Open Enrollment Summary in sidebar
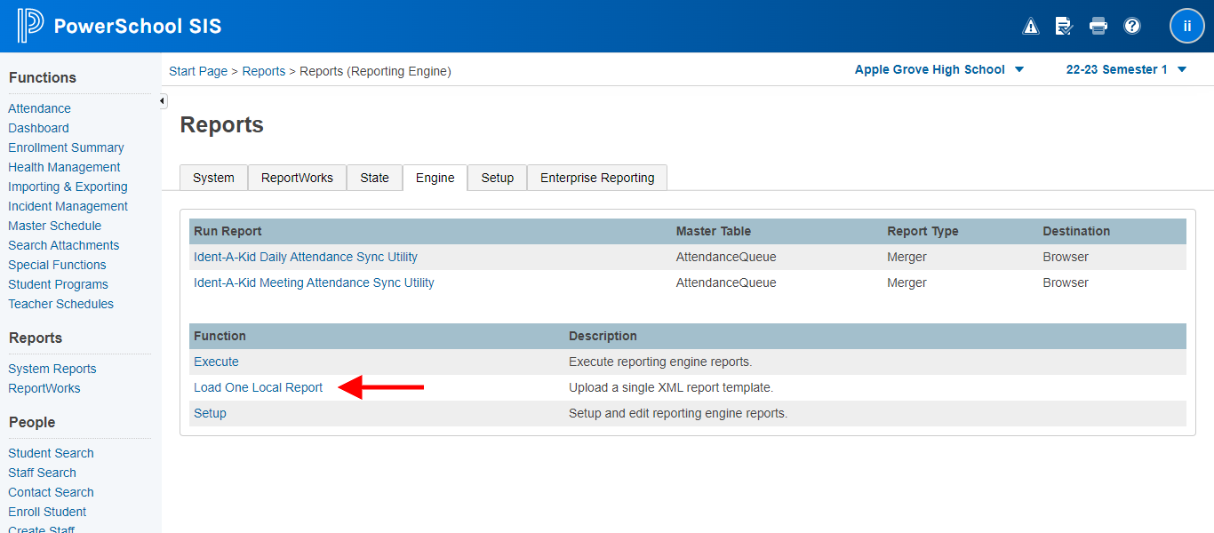This screenshot has width=1214, height=533. click(66, 147)
